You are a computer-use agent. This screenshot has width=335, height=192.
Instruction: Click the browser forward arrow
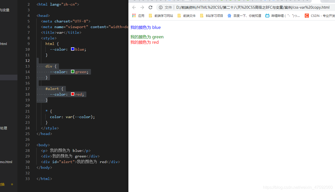click(x=142, y=7)
